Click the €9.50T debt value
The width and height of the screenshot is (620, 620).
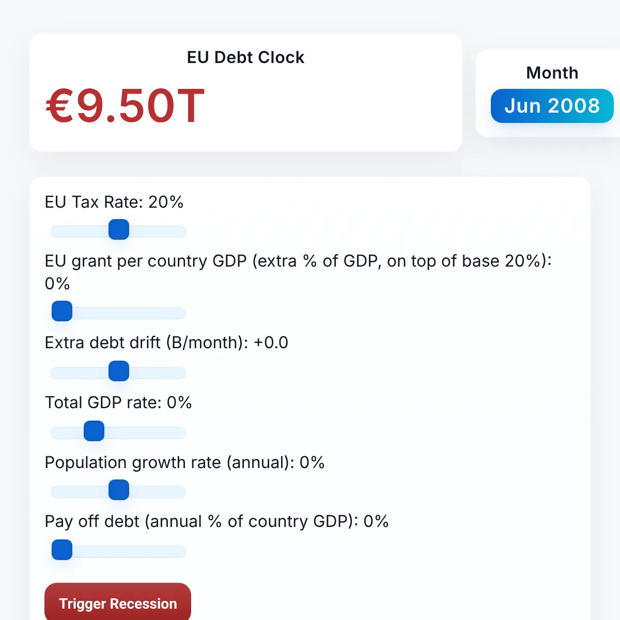[x=126, y=106]
